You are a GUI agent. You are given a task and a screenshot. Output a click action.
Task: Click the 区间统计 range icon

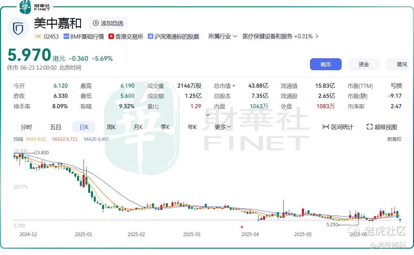tap(325, 127)
